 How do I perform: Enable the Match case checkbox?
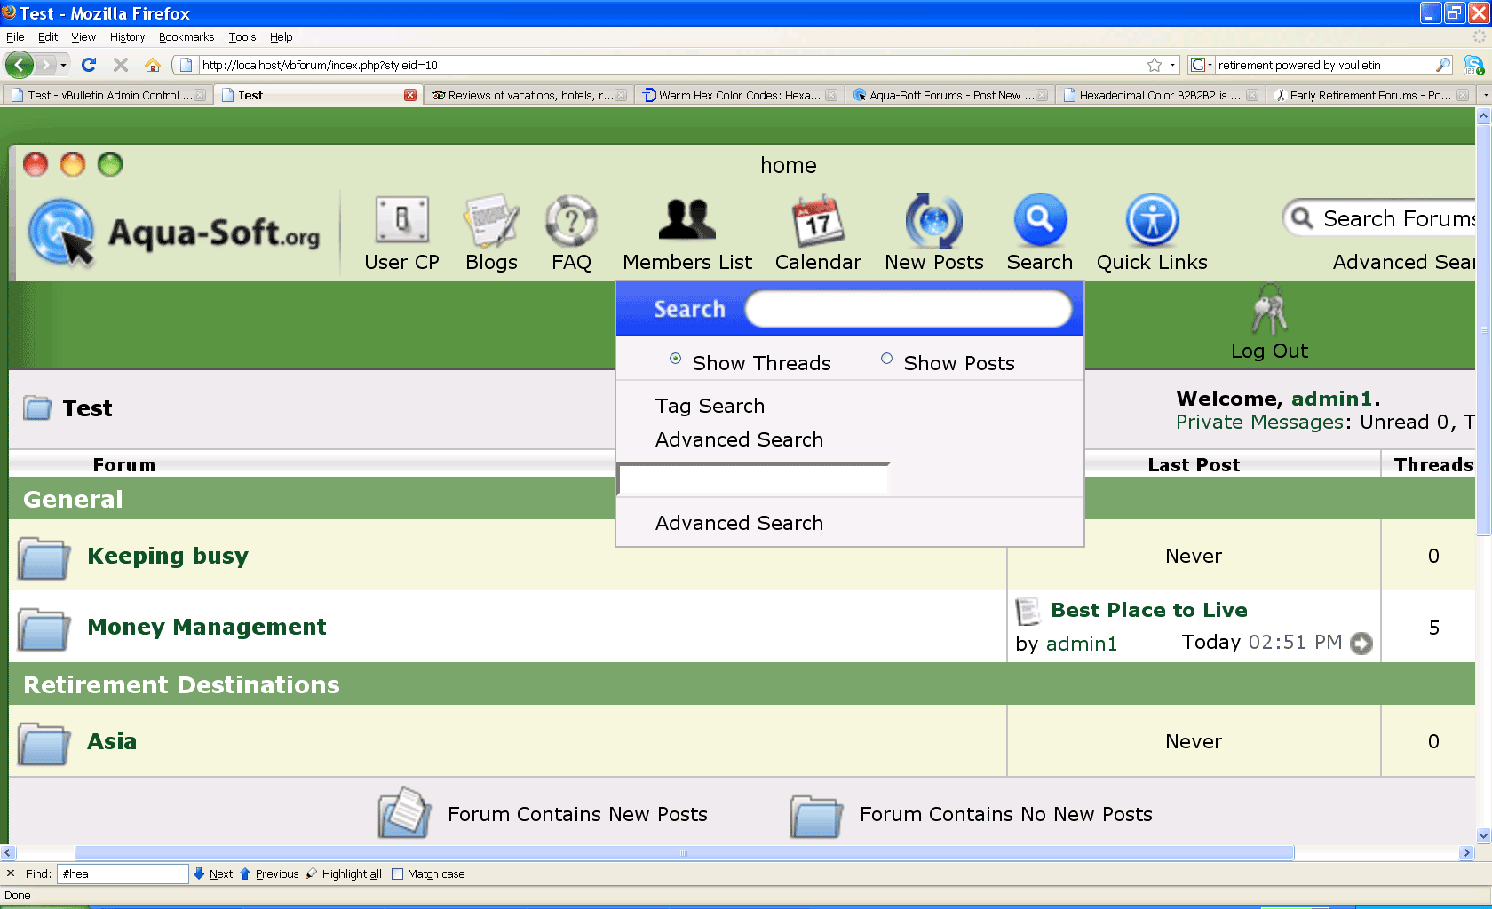398,873
